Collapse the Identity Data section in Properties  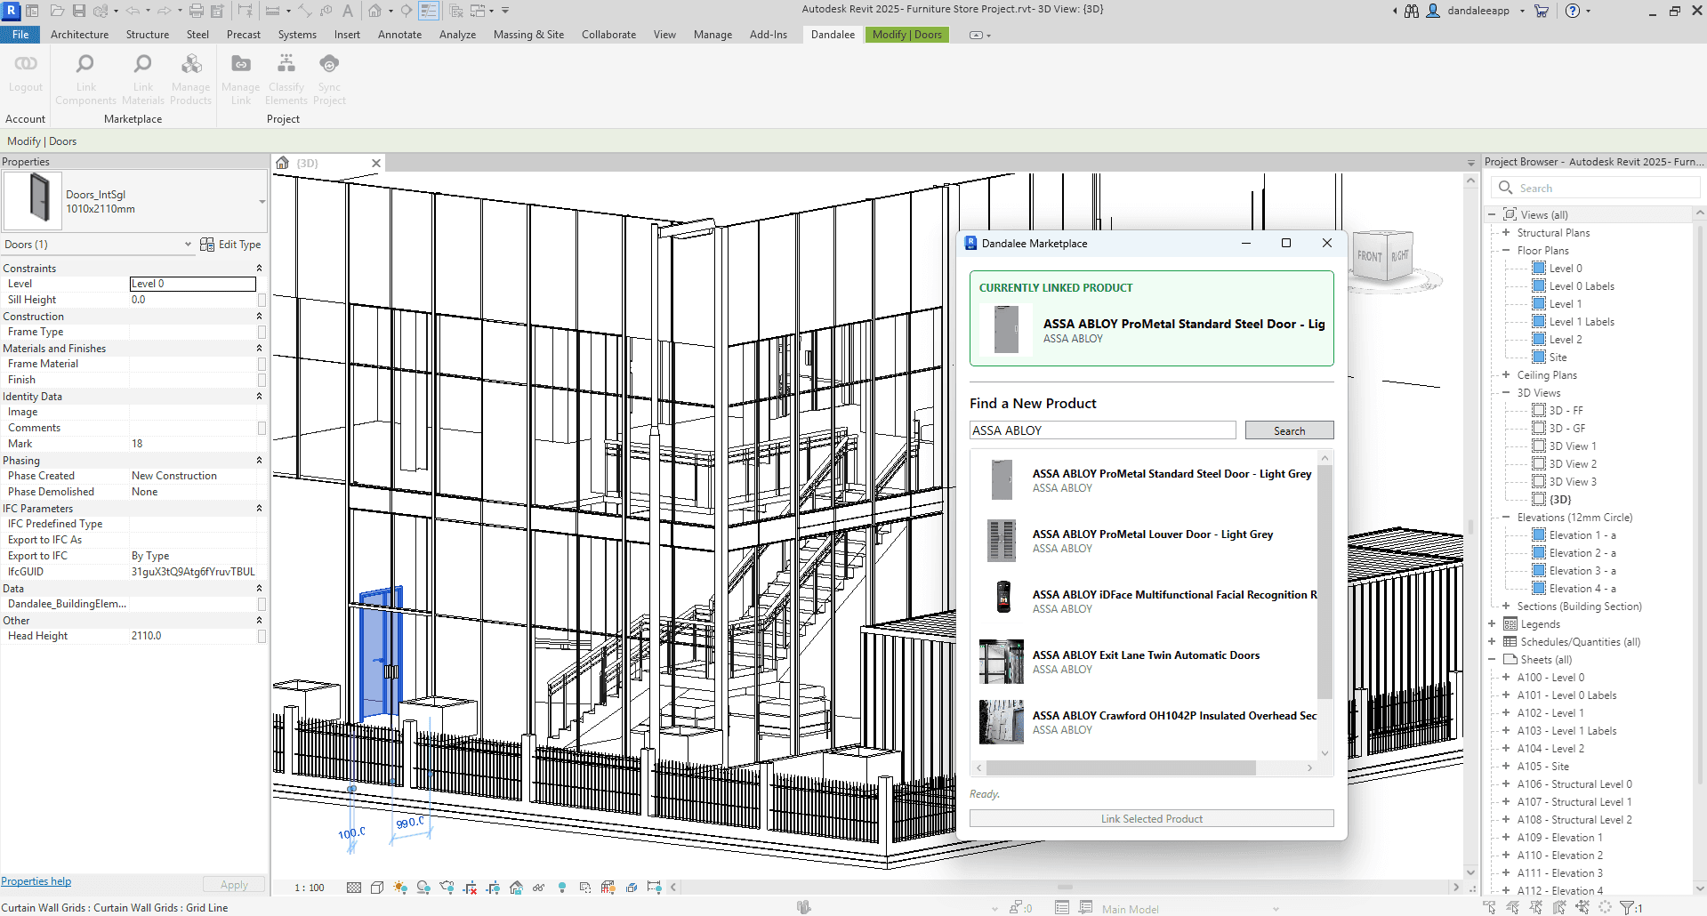pos(259,397)
